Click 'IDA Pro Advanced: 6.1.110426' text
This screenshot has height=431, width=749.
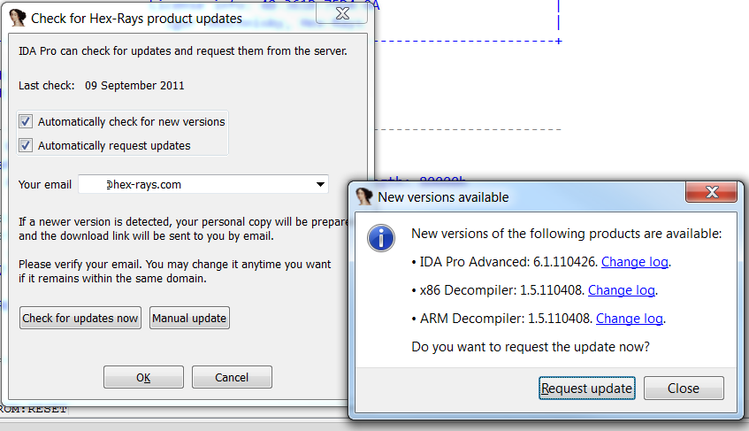point(508,262)
